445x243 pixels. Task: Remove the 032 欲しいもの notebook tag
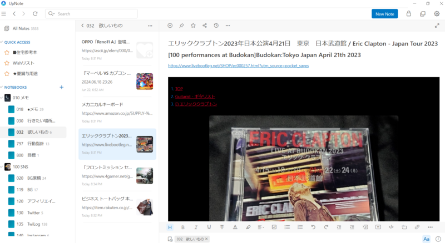tap(206, 239)
